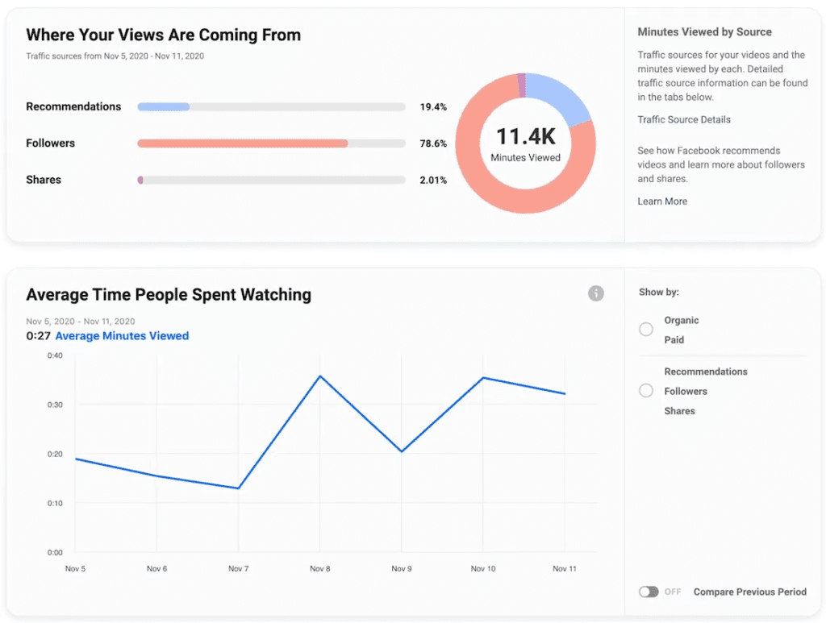
Task: Open Traffic Source Details
Action: pos(683,119)
